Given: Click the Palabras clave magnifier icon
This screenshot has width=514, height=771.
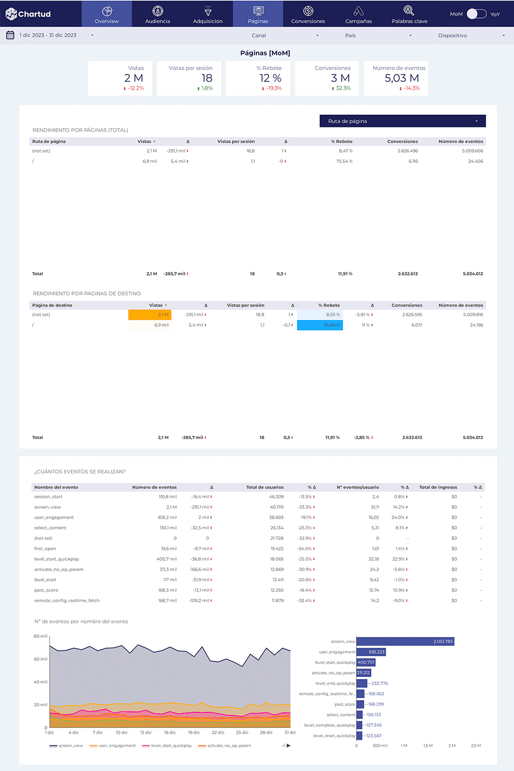Looking at the screenshot, I should click(409, 10).
